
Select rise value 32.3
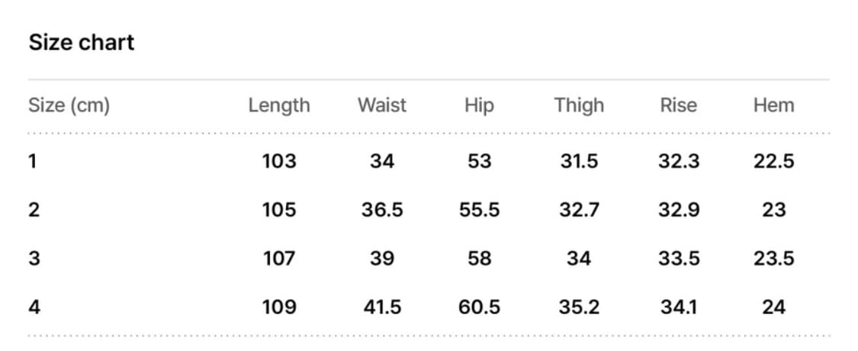pyautogui.click(x=679, y=162)
